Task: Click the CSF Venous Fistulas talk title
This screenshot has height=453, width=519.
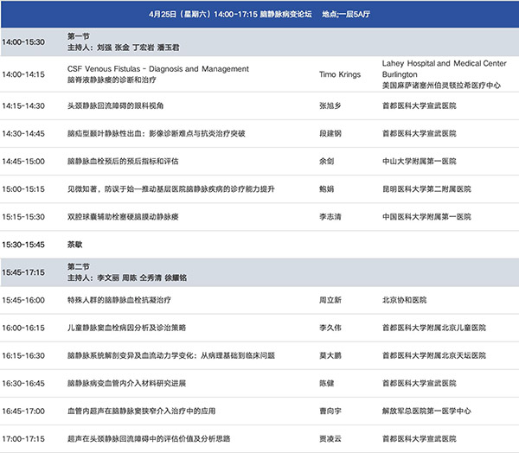Action: coord(157,68)
